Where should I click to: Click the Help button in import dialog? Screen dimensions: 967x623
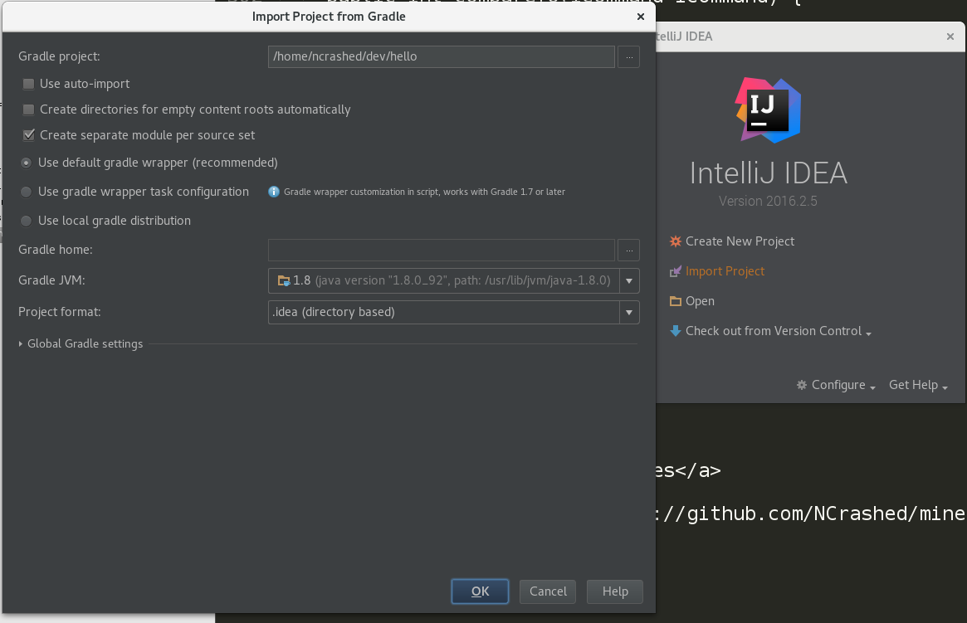click(615, 591)
